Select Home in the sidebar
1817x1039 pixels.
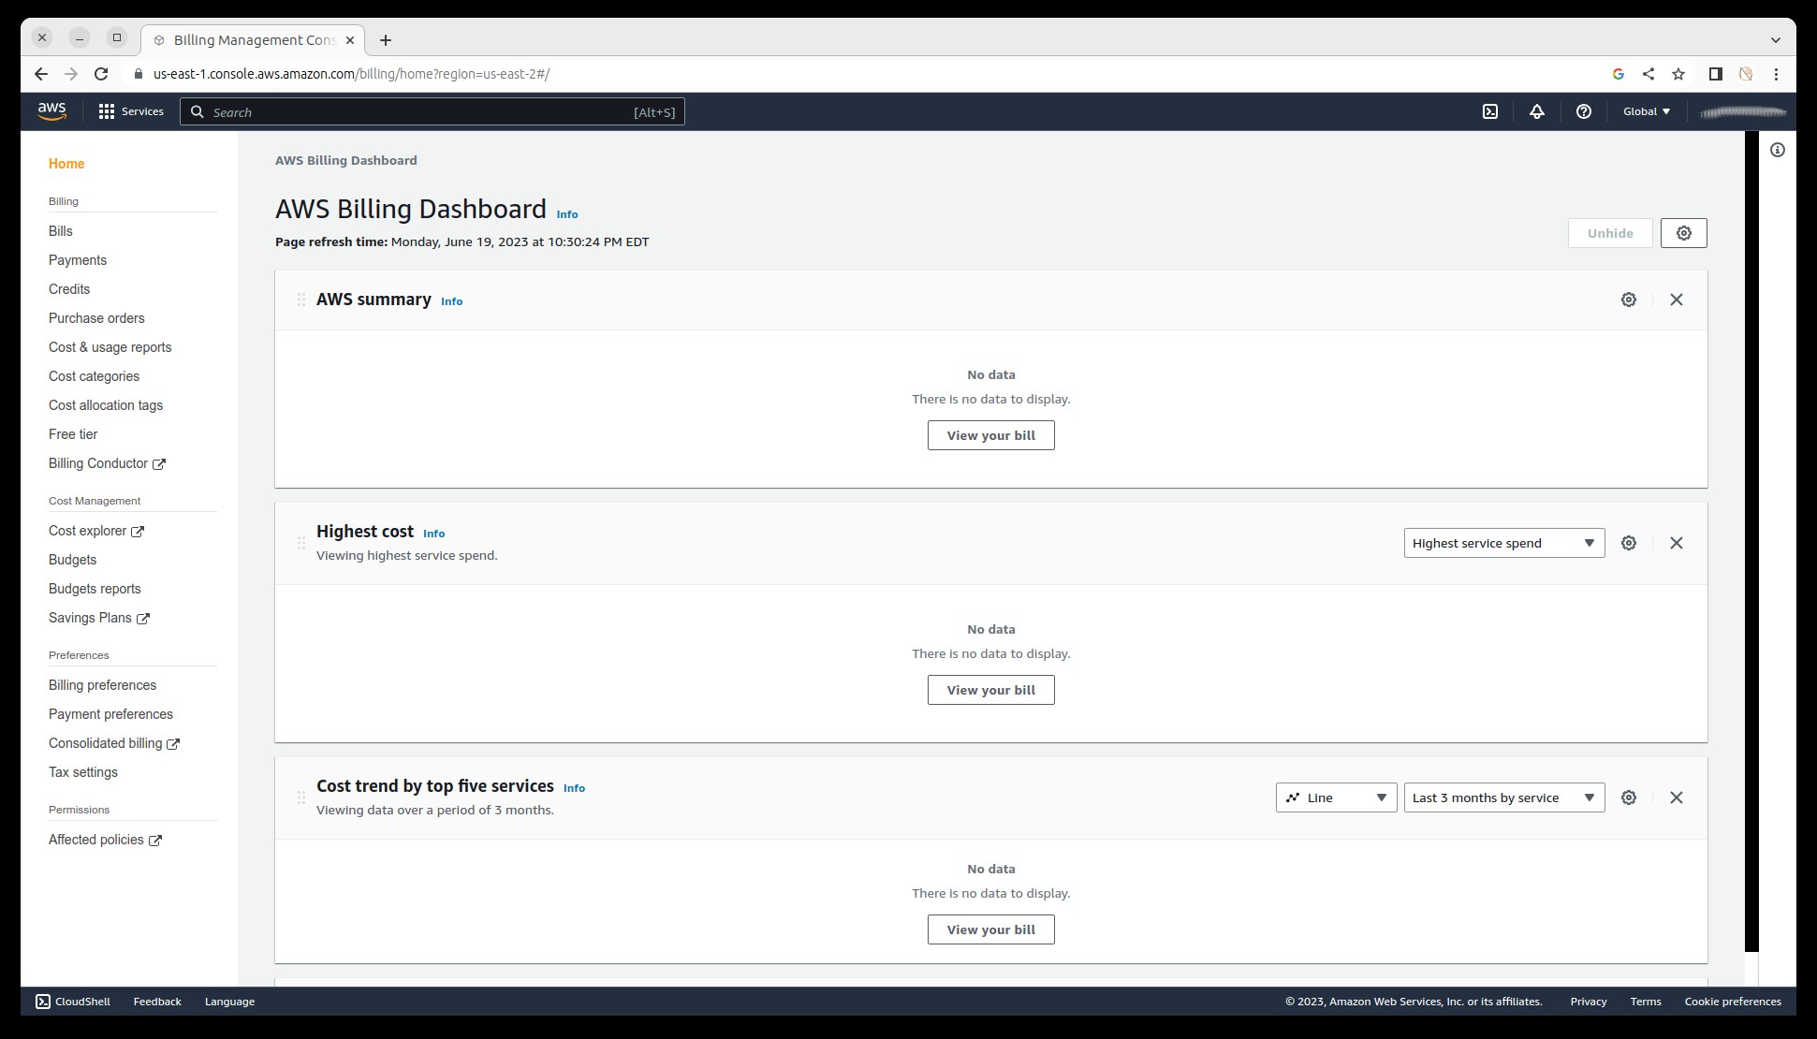pos(66,164)
